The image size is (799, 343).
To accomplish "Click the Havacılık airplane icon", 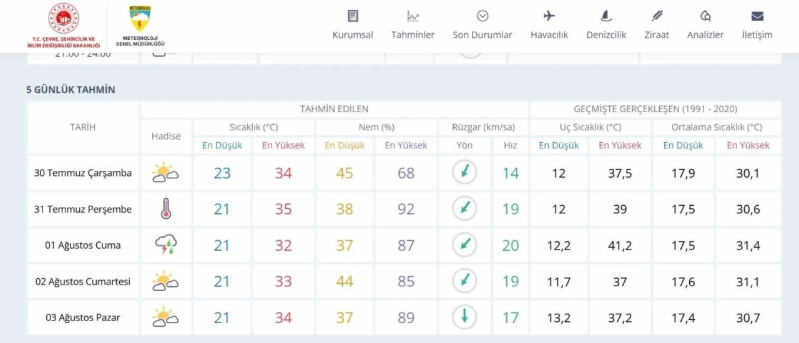I will 549,16.
